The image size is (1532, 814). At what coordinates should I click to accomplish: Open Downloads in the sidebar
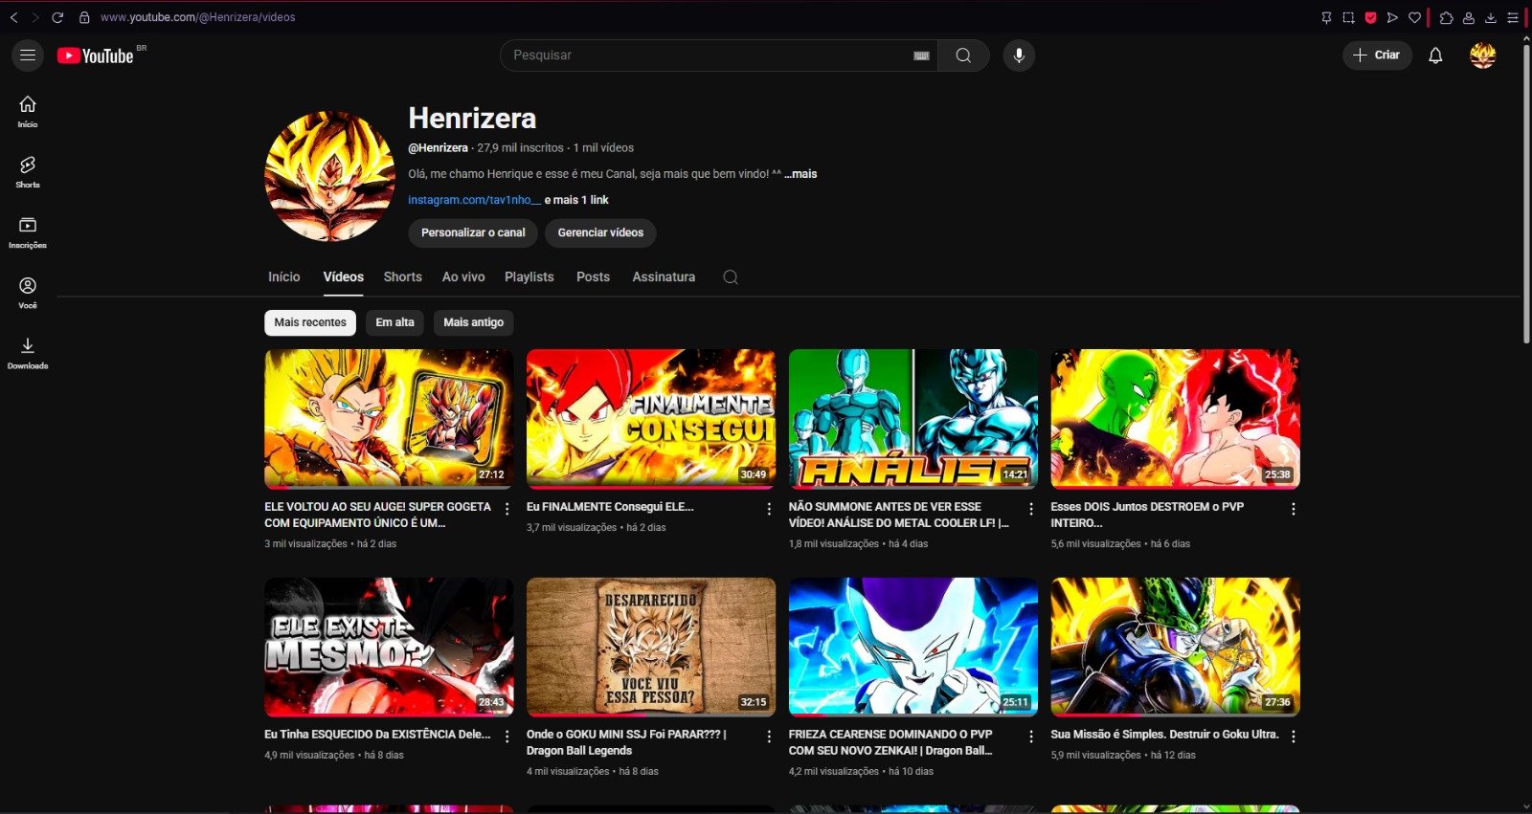point(28,353)
